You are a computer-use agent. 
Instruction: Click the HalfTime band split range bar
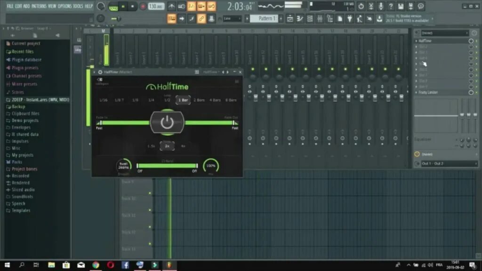click(167, 166)
